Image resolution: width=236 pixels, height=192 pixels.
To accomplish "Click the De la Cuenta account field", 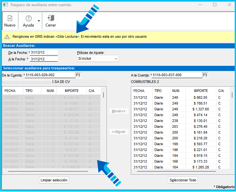I will point(50,75).
